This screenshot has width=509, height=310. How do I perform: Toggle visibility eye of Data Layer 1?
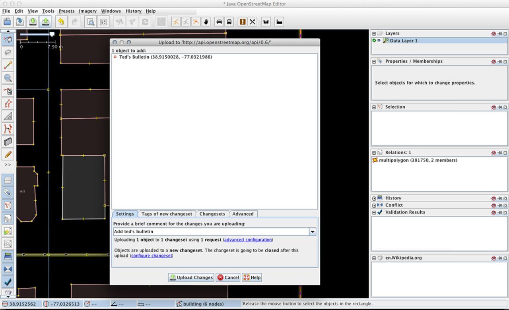click(379, 41)
